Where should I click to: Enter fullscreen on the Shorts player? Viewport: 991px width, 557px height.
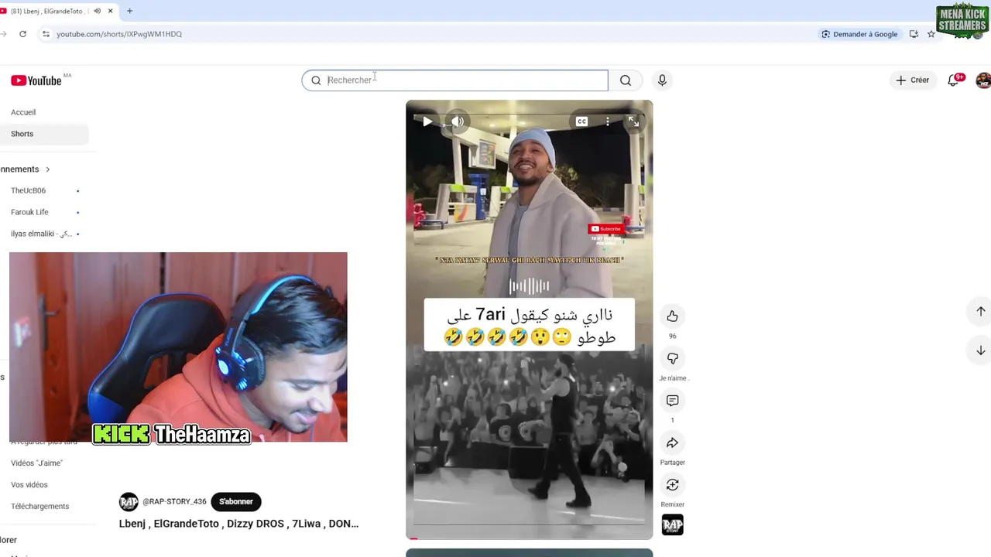click(x=633, y=121)
